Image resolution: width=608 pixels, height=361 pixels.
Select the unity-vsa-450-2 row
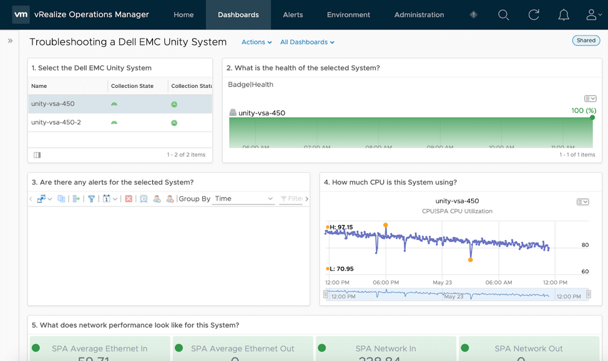pos(120,122)
